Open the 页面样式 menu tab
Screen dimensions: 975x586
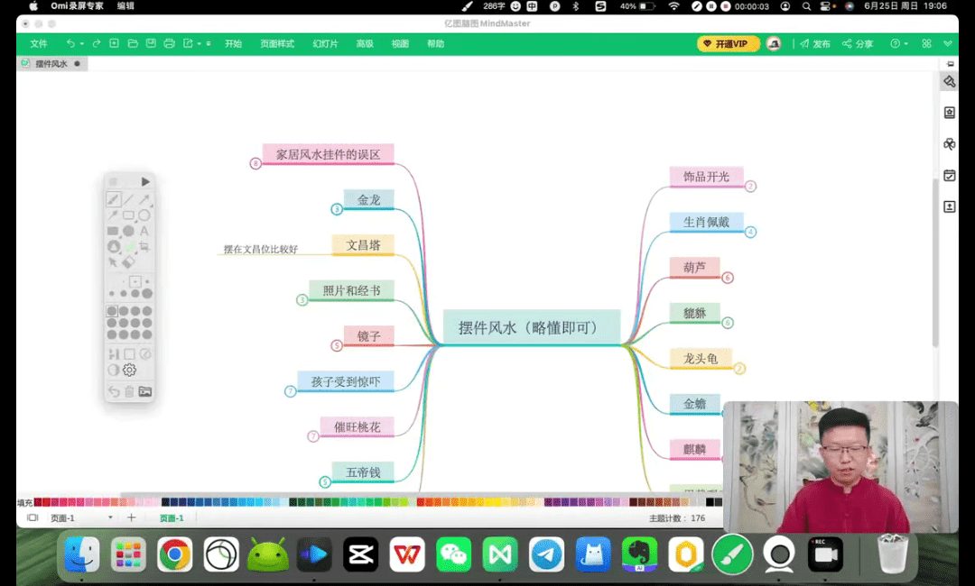click(277, 43)
